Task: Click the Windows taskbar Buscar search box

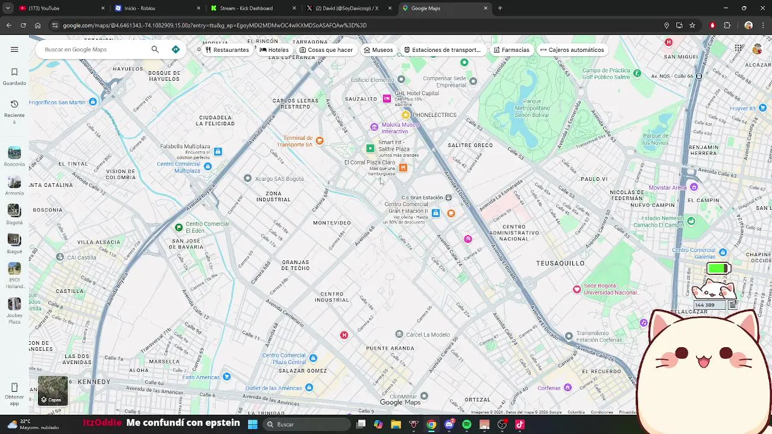Action: pos(306,424)
